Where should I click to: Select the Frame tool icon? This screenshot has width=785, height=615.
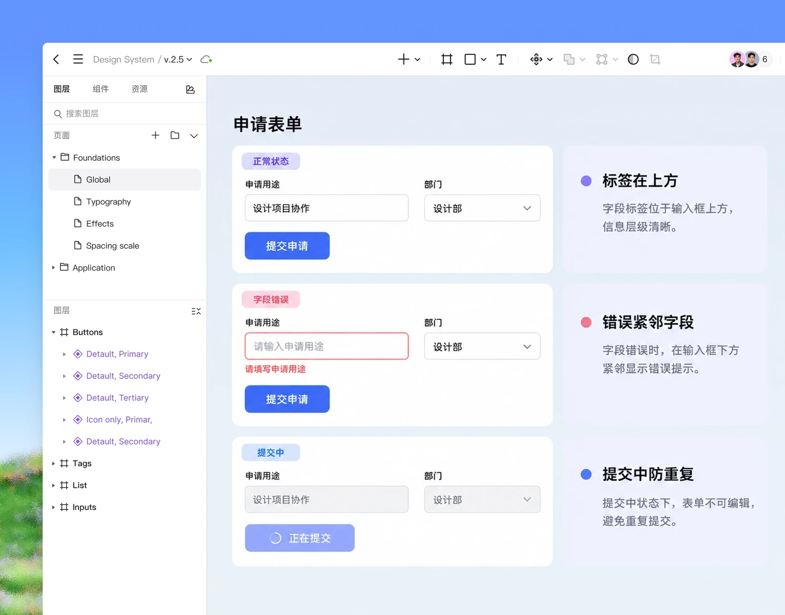click(x=447, y=59)
